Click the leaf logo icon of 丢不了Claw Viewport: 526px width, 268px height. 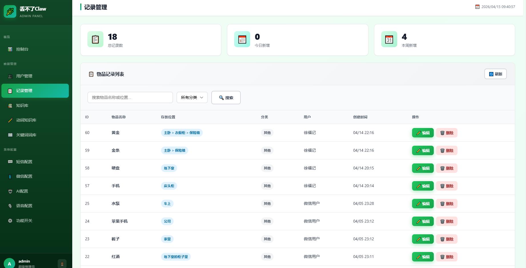tap(10, 11)
